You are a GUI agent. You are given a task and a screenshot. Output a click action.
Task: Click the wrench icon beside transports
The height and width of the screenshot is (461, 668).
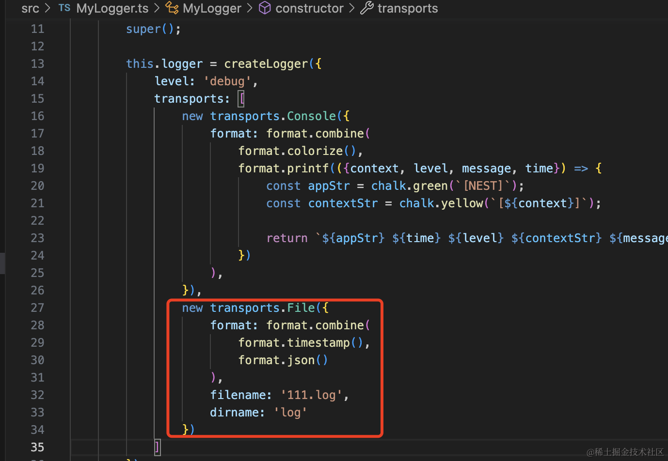pyautogui.click(x=367, y=8)
